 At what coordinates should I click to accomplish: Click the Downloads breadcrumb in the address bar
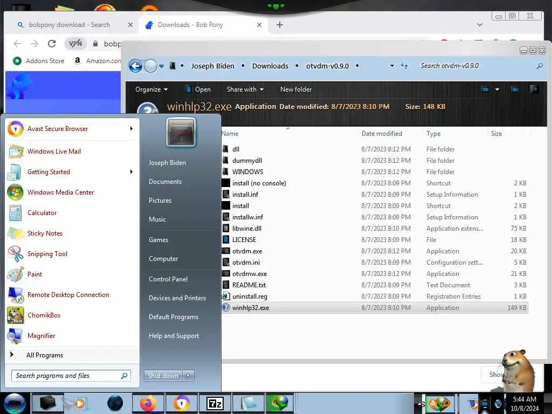270,66
